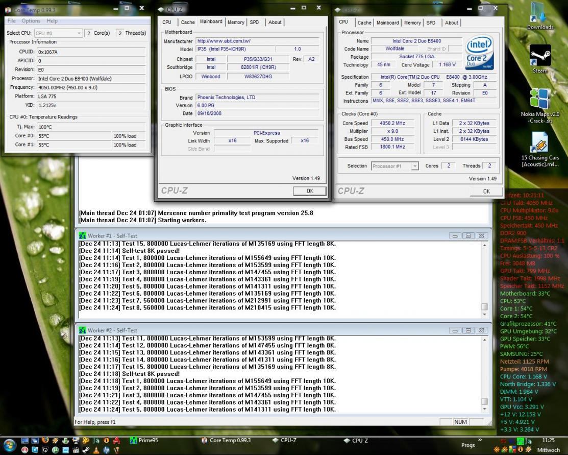The width and height of the screenshot is (568, 455).
Task: Launch Firefox from quick launch
Action: coord(45,440)
